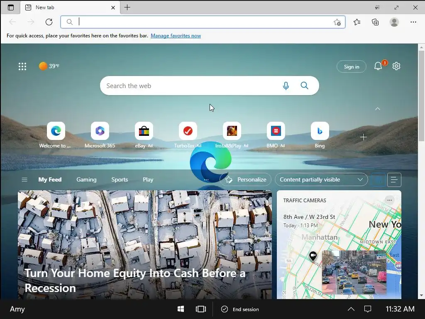Select the New tab browser tab
Screen dimensions: 425x319
tap(70, 7)
